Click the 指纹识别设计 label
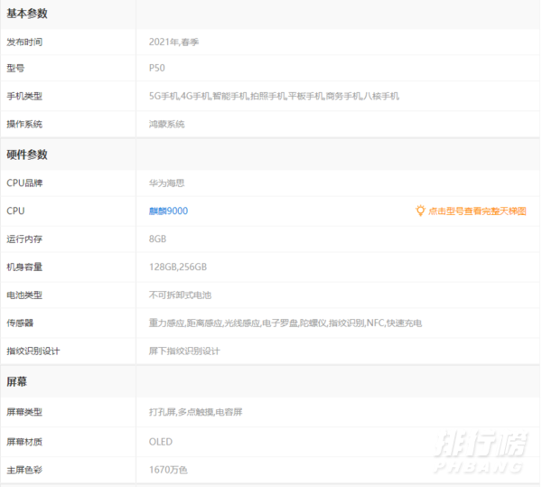Viewport: 542px width, 487px height. coord(33,351)
